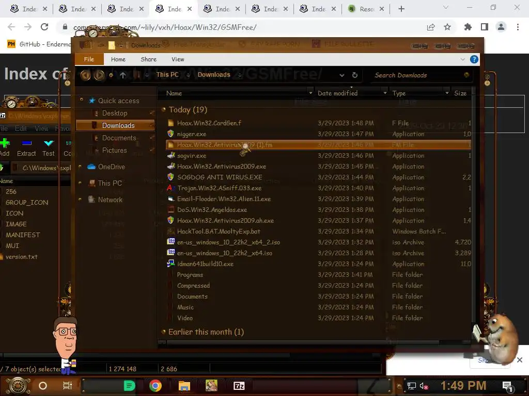The width and height of the screenshot is (529, 396).
Task: Sort files by the Size column
Action: pyautogui.click(x=460, y=93)
